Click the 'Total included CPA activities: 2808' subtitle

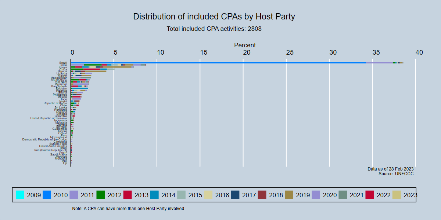(214, 29)
